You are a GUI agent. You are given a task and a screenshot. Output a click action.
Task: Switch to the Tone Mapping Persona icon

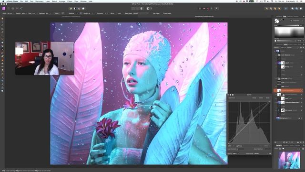coord(17,9)
